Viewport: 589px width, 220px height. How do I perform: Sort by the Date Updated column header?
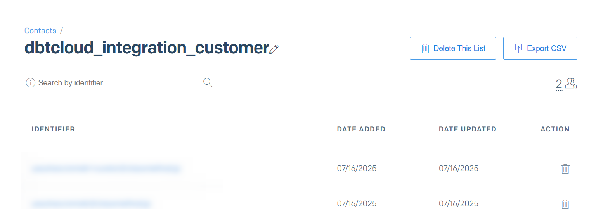(468, 129)
